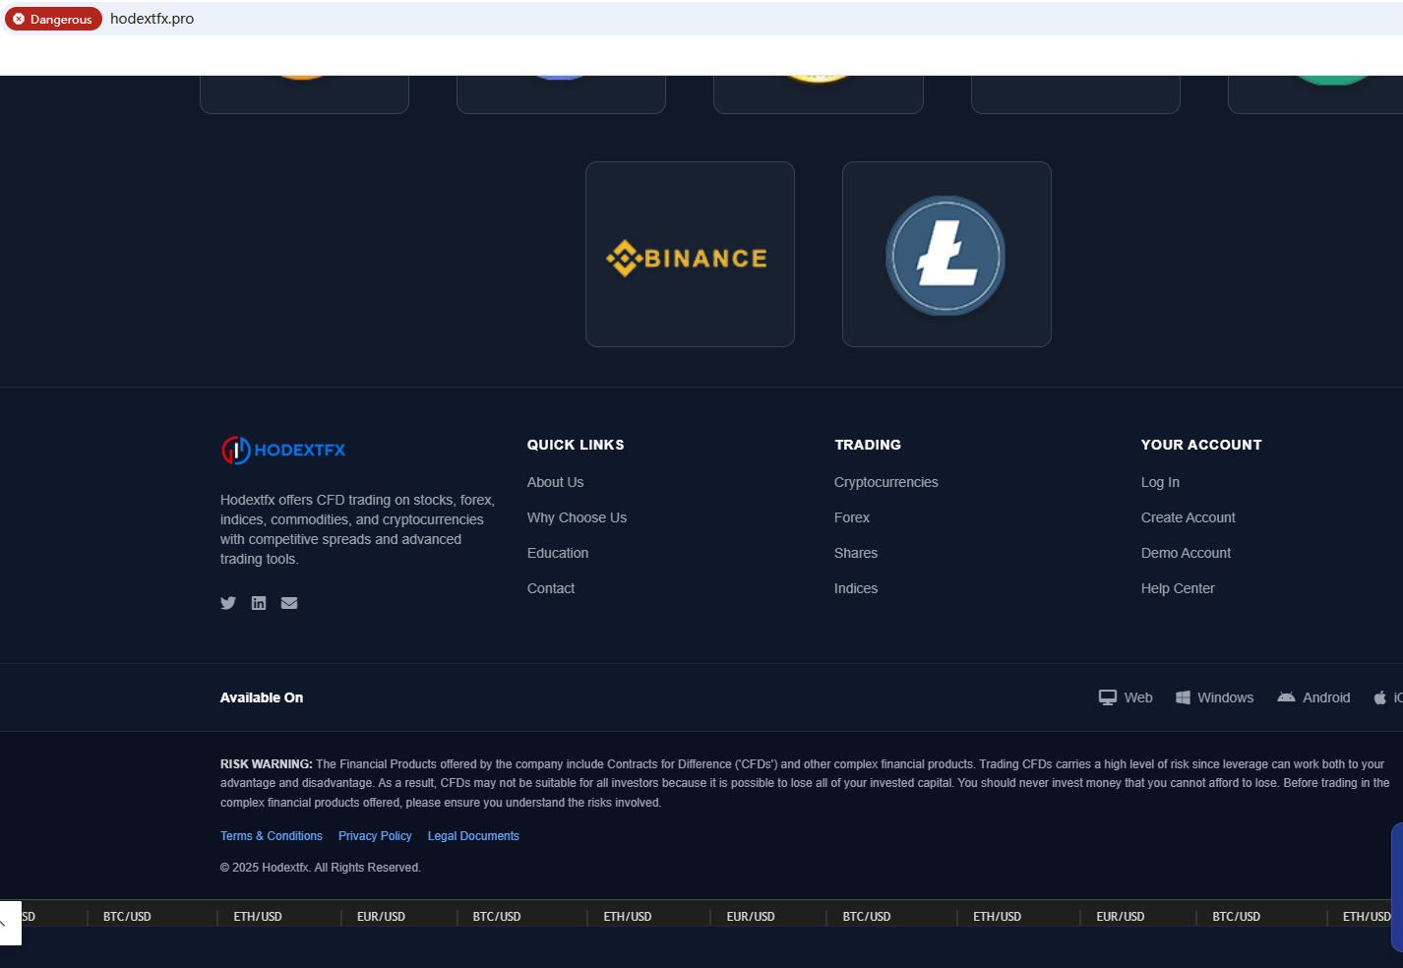Click the Web platform label
The width and height of the screenshot is (1403, 968).
(1138, 697)
